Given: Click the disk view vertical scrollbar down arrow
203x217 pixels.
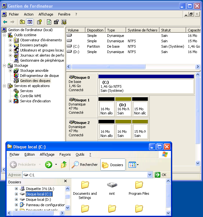Looking at the screenshot, I should coord(198,163).
